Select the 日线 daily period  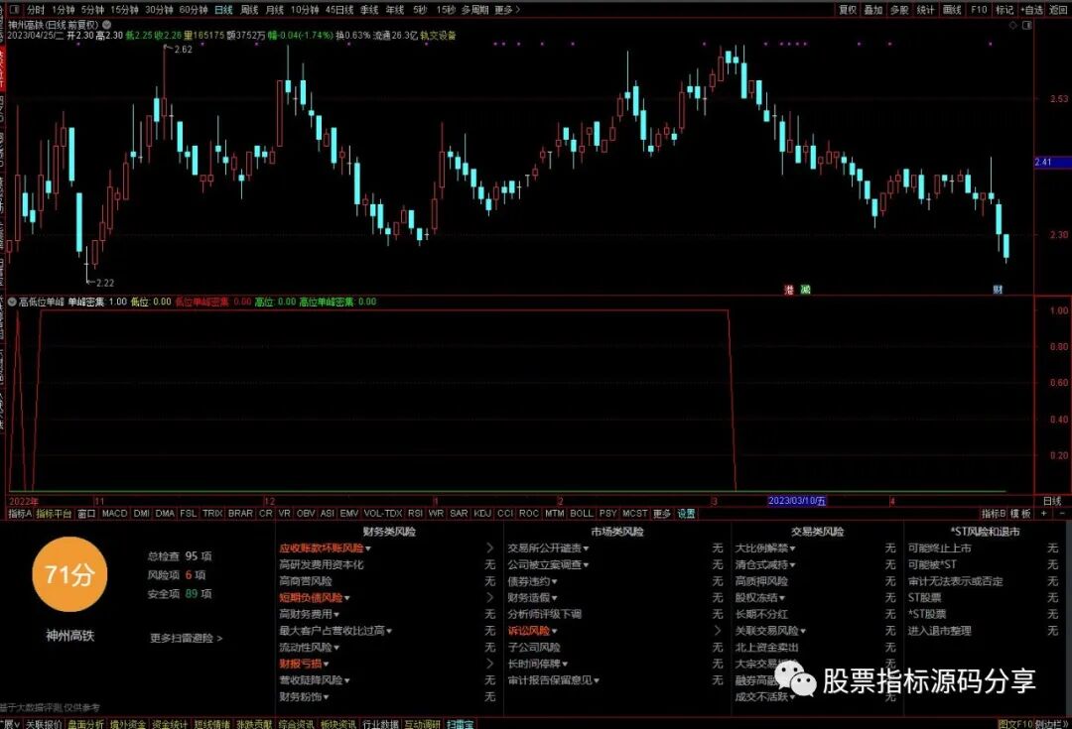click(x=223, y=10)
